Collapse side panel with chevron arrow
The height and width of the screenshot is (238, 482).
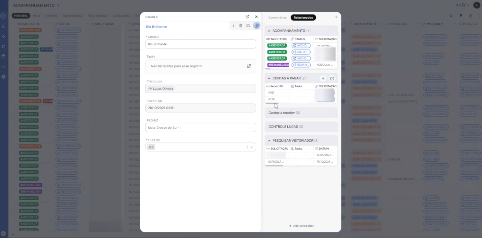pyautogui.click(x=336, y=17)
